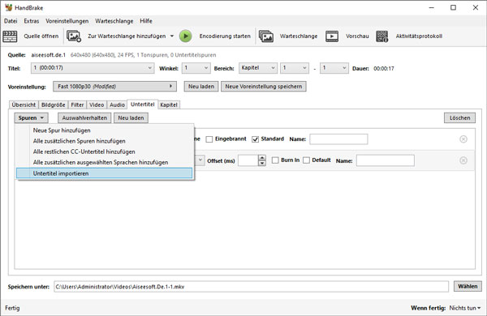Click the first track Name field

[x=338, y=139]
